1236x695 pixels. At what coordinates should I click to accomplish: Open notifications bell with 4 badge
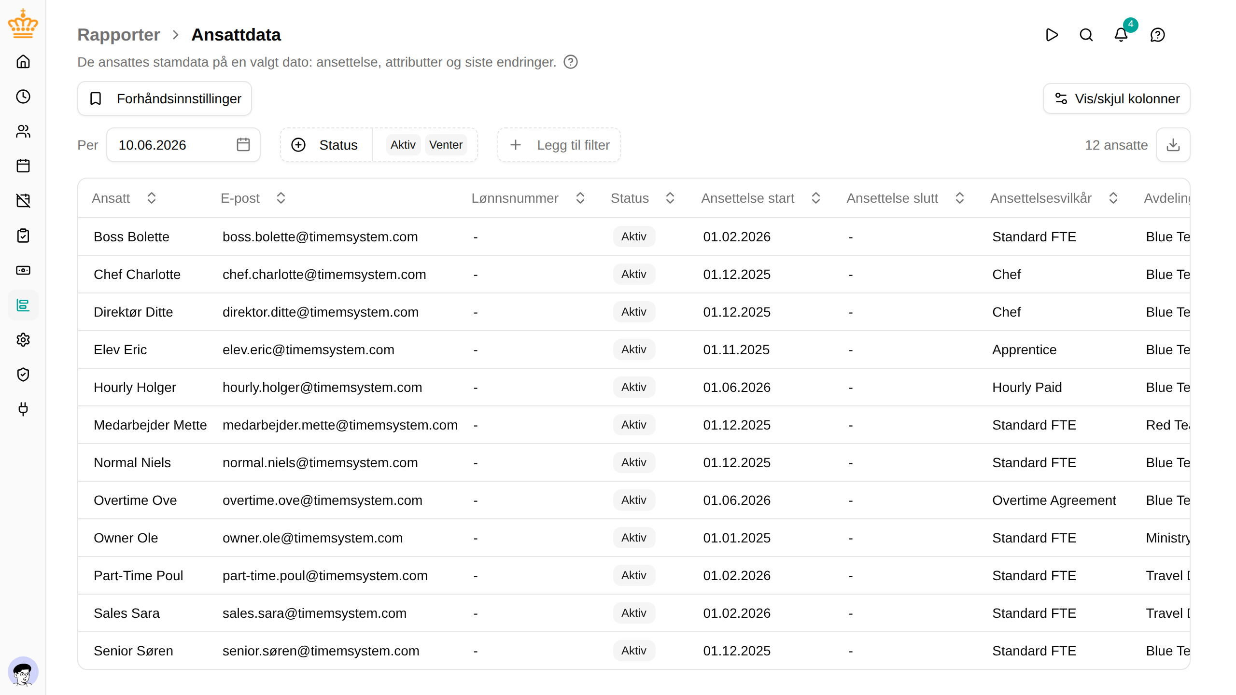(x=1121, y=35)
